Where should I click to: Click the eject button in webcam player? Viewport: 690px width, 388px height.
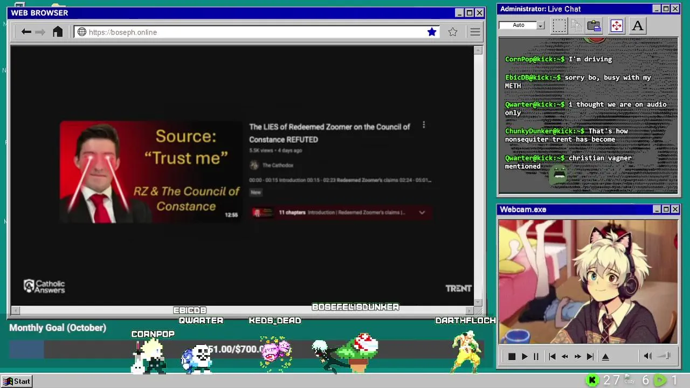coord(605,356)
